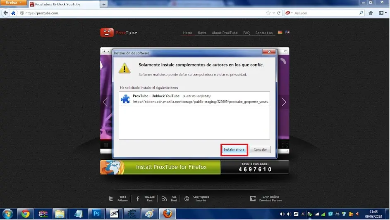390x220 pixels.
Task: Close the Instalación de software dialog
Action: point(269,52)
